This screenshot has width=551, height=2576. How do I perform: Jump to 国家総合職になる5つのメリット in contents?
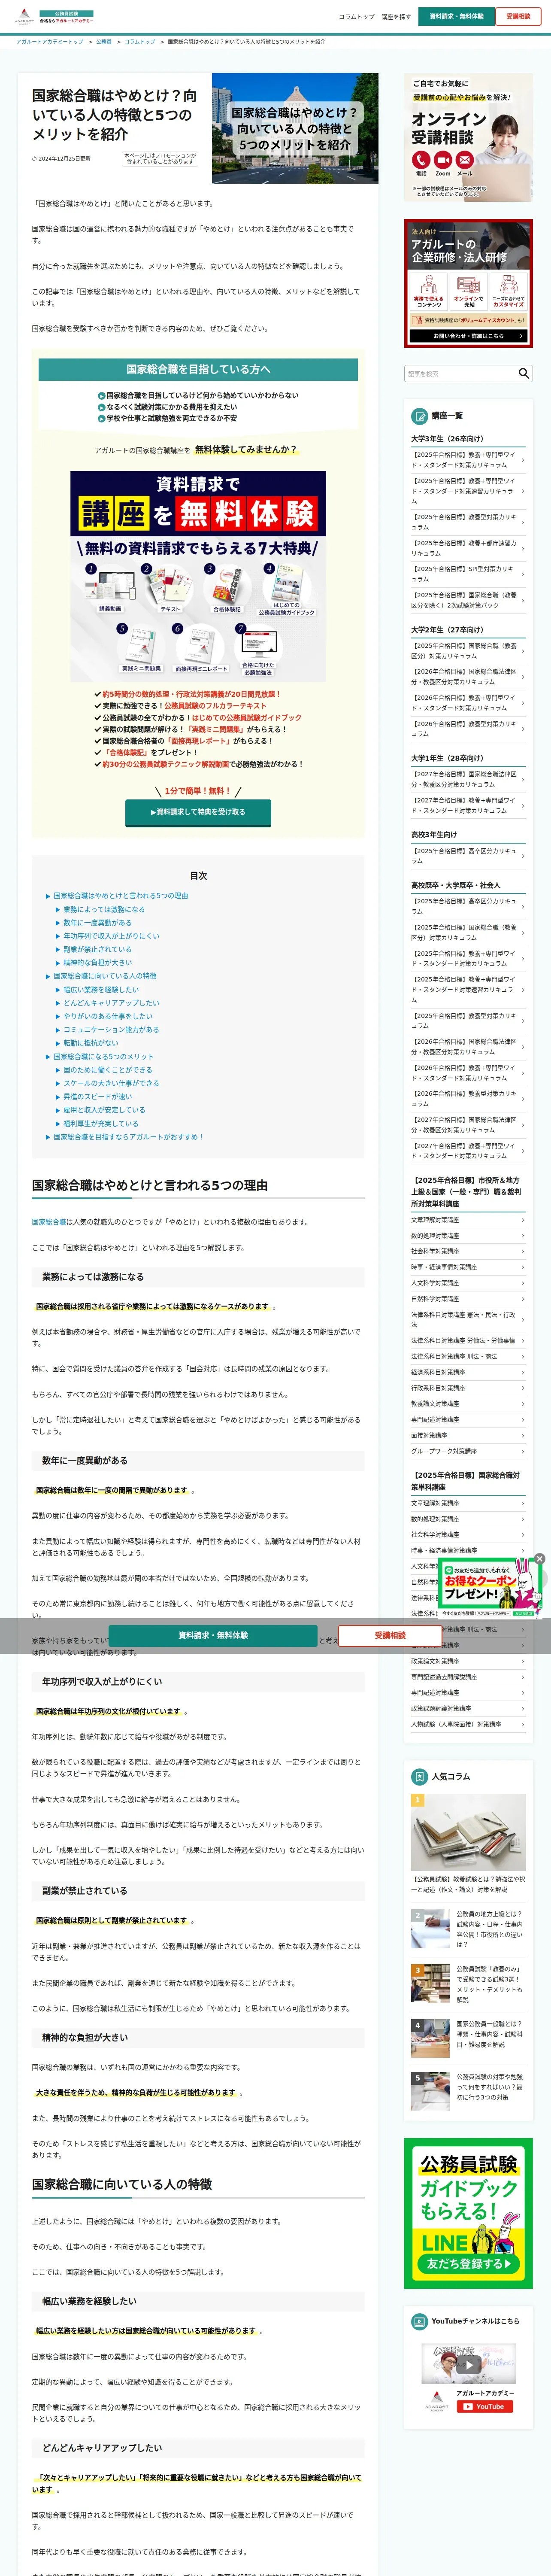click(103, 1057)
